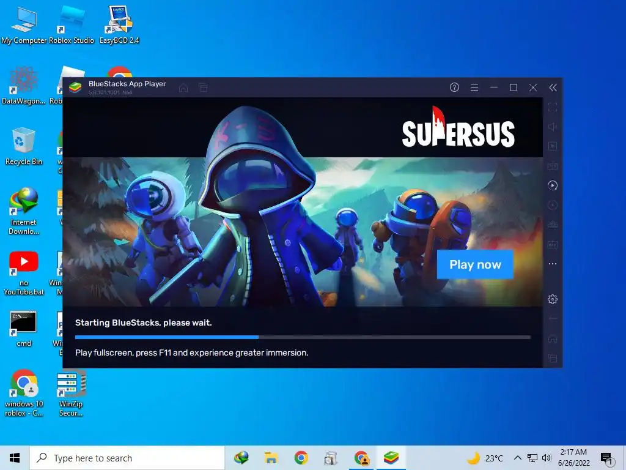This screenshot has width=626, height=470.
Task: Click the BlueStacks loading progress bar
Action: point(303,337)
